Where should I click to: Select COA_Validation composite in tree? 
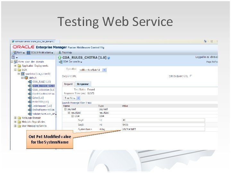click(x=43, y=90)
